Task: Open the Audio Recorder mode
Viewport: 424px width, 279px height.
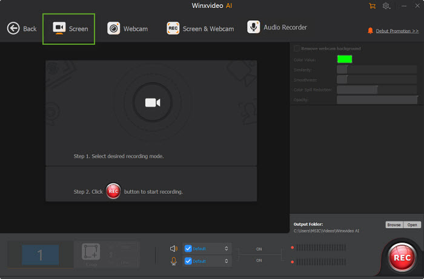Action: click(277, 27)
